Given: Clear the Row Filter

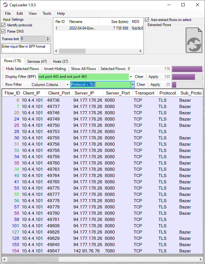Looking at the screenshot, I should click(x=141, y=84).
